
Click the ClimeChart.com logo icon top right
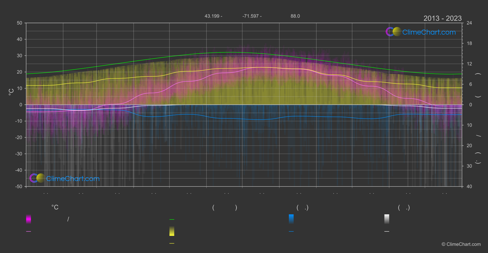pyautogui.click(x=393, y=32)
